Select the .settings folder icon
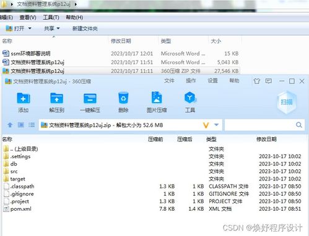Screen dimensions: 309x236 [6, 156]
